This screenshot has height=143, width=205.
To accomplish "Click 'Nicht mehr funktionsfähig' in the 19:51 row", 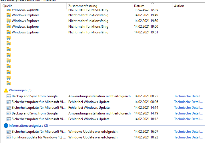I will click(88, 32).
